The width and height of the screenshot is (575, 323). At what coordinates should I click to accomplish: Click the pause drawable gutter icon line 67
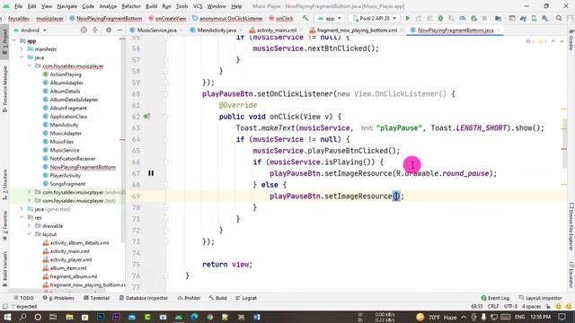tap(151, 173)
